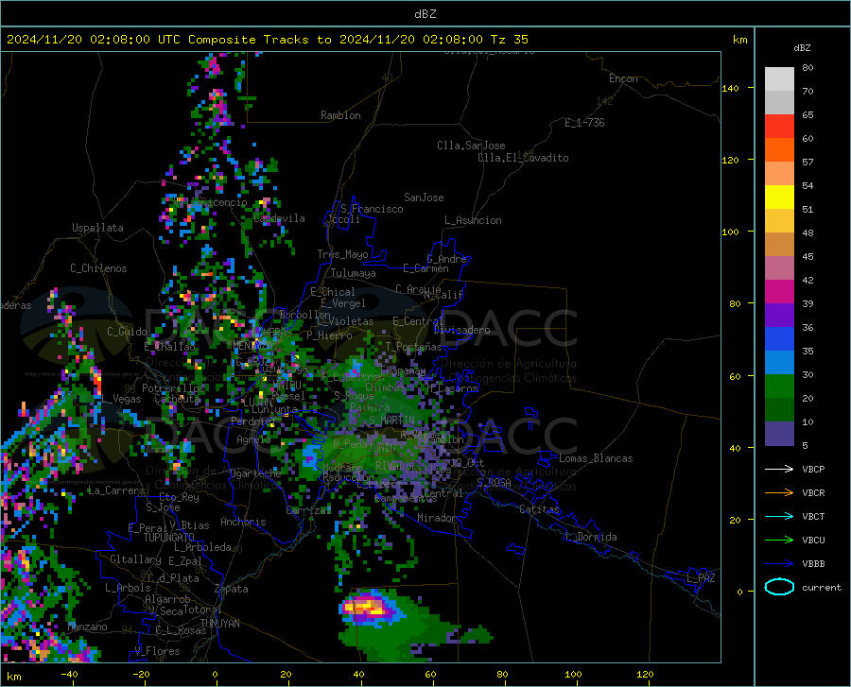Click the Manzano map label
The width and height of the screenshot is (851, 687).
pyautogui.click(x=87, y=627)
